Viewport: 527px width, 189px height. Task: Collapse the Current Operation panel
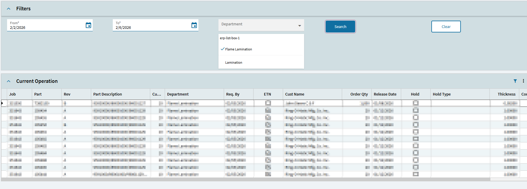[9, 81]
